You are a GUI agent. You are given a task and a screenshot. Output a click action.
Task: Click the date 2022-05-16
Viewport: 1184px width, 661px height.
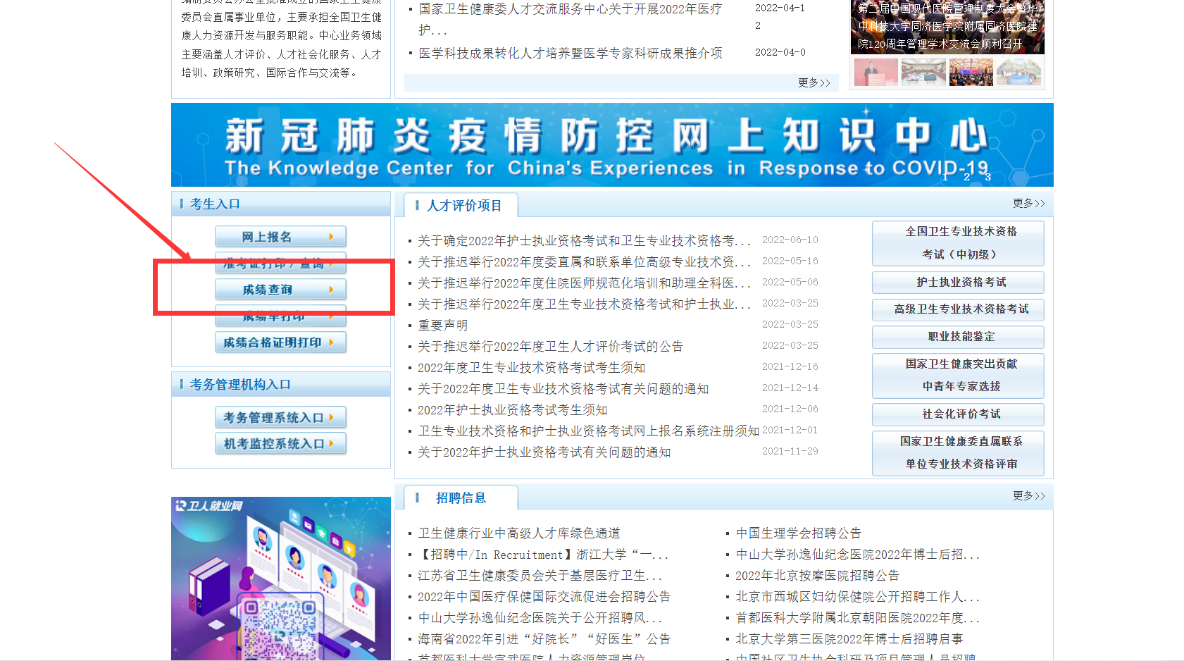tap(790, 261)
